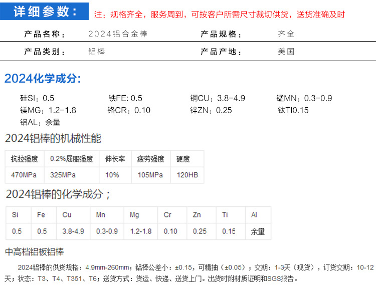376x294 pixels.
Task: Select the 铁FE: 0.5 composition entry
Action: [125, 98]
